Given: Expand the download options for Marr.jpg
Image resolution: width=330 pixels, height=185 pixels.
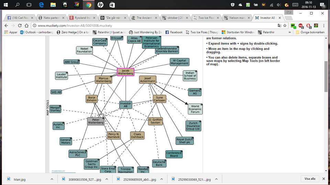Looking at the screenshot, I should [52, 179].
